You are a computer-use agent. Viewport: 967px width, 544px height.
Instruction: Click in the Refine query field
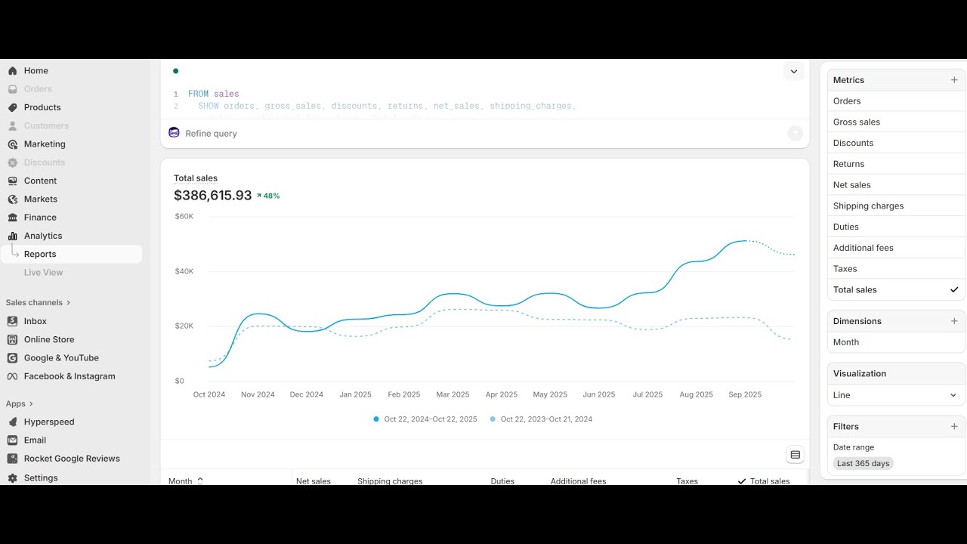pyautogui.click(x=476, y=134)
